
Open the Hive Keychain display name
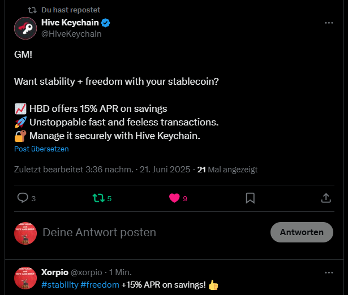(x=70, y=23)
